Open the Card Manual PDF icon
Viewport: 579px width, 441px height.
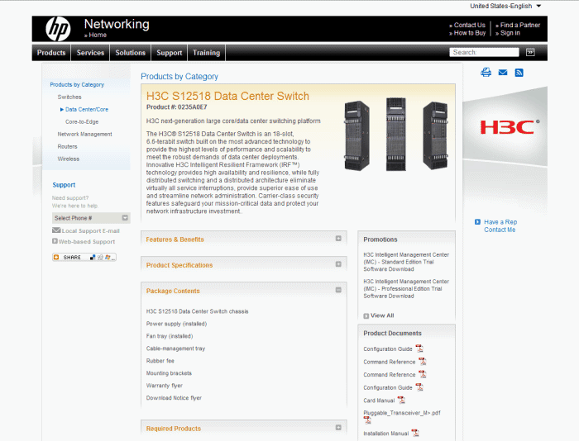click(x=401, y=400)
